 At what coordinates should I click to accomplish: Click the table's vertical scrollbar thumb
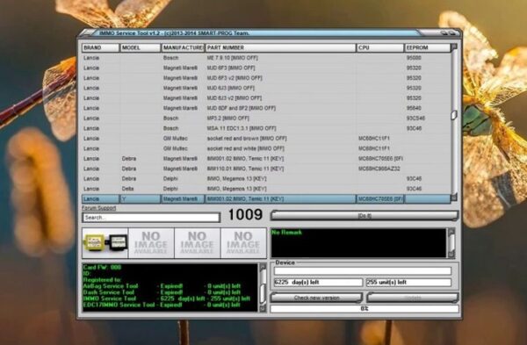(454, 115)
